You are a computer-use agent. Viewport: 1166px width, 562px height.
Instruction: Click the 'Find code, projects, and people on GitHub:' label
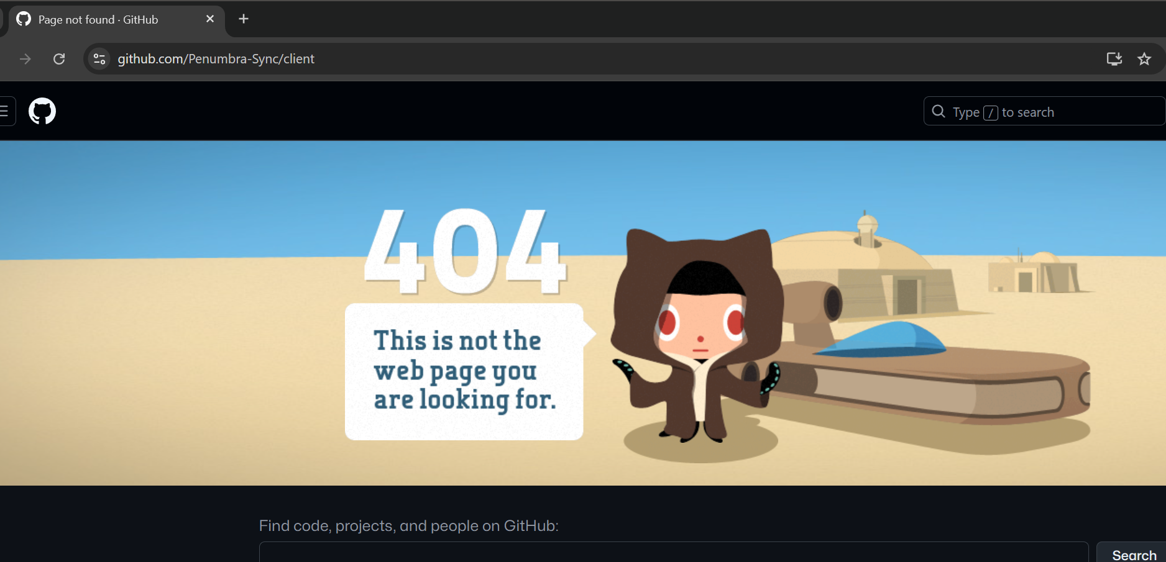click(x=409, y=526)
